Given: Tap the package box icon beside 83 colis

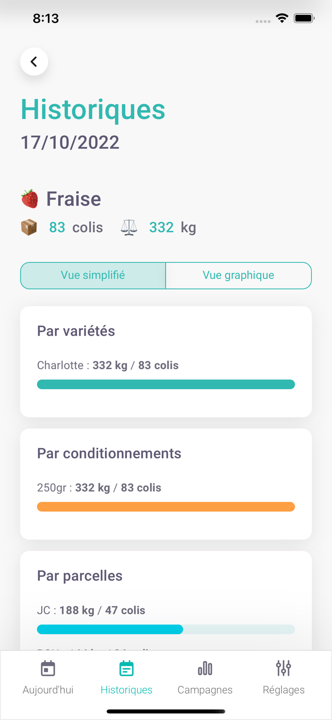Looking at the screenshot, I should [29, 227].
